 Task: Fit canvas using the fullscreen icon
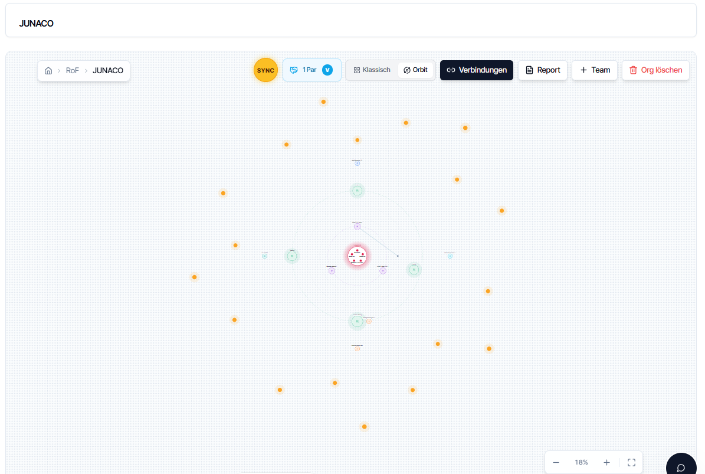coord(632,462)
